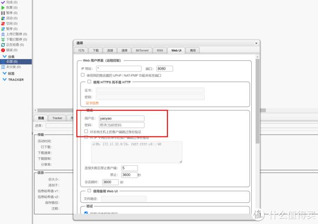Select the 未分类 (0) category row
This screenshot has height=224, width=318.
16,67
